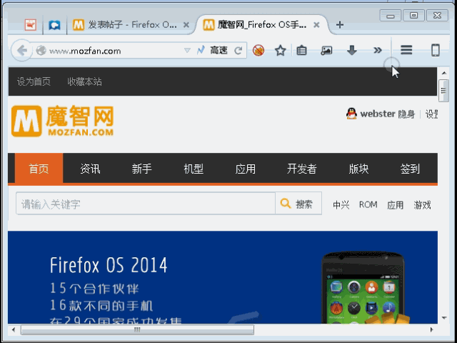Click the image screenshot toolbar icon
The image size is (457, 343).
pyautogui.click(x=326, y=51)
